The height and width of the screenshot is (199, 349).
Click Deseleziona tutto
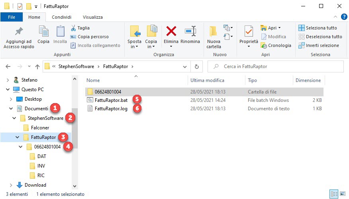point(320,37)
